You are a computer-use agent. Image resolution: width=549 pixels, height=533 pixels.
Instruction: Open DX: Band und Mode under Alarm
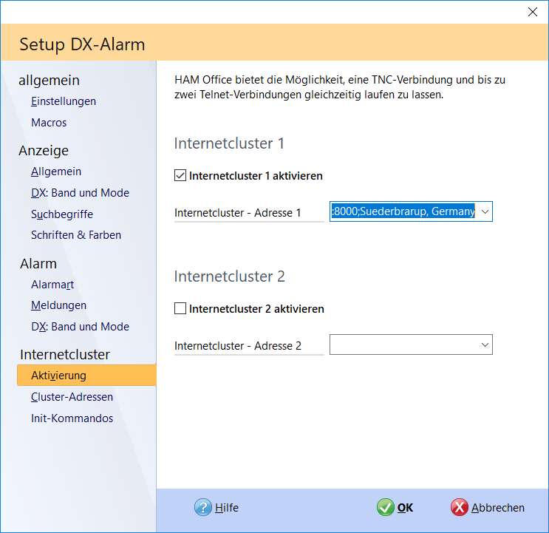81,327
